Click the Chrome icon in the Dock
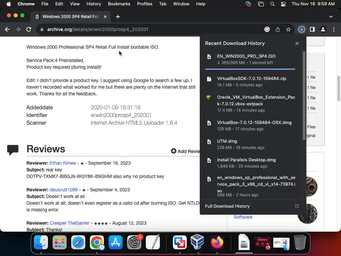The width and height of the screenshot is (341, 256). point(97,242)
